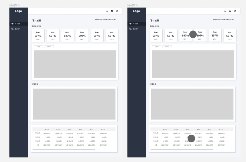Screen dimensions: 246x162
Task: Click the 대시보드 page heading in right mockup
Action: pyautogui.click(x=154, y=20)
